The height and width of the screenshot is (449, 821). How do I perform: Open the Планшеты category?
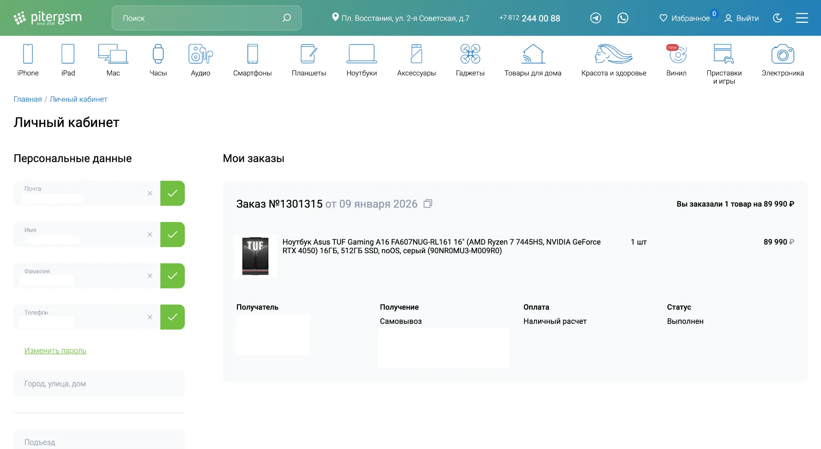tap(309, 60)
